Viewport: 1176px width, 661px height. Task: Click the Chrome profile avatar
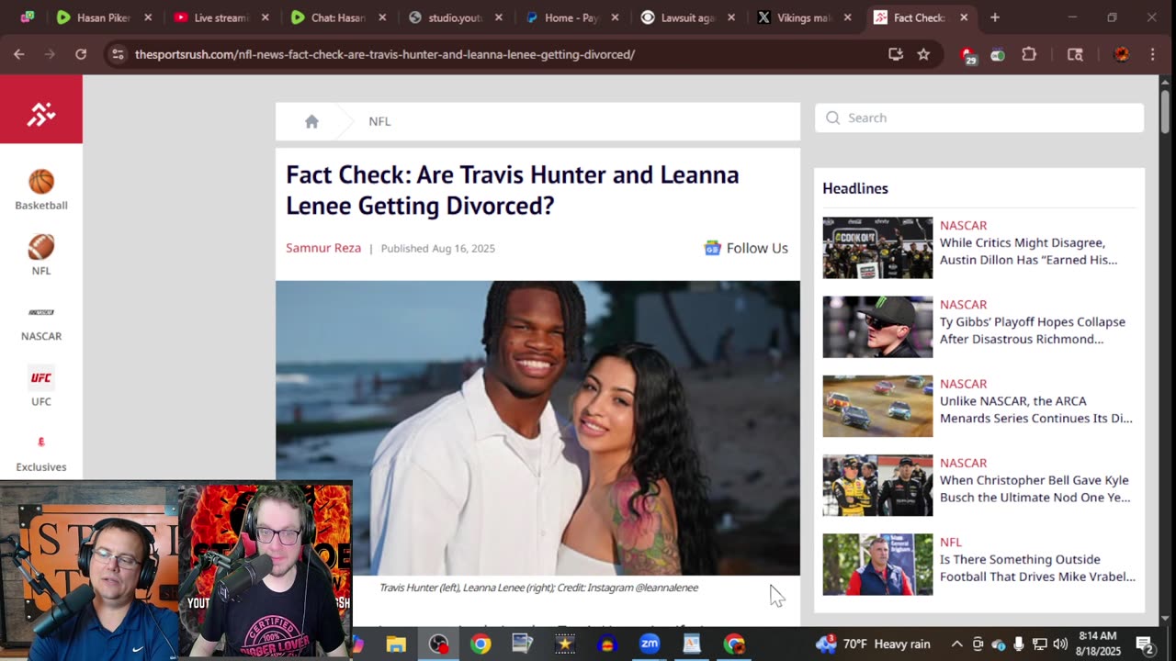tap(1122, 54)
